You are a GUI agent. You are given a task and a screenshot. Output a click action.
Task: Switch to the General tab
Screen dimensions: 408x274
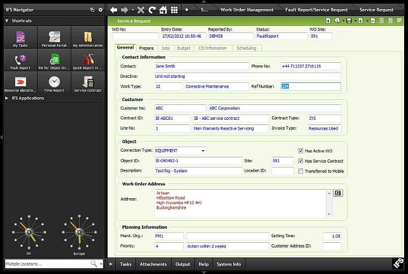click(125, 47)
